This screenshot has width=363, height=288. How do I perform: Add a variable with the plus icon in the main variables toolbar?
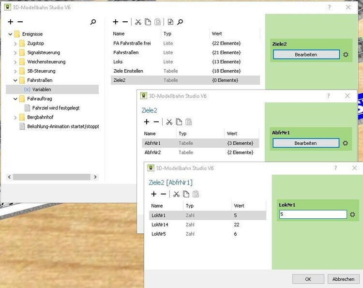116,22
